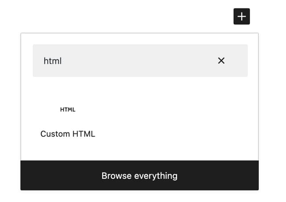Add block using the plus icon
This screenshot has height=202, width=286.
pos(241,16)
